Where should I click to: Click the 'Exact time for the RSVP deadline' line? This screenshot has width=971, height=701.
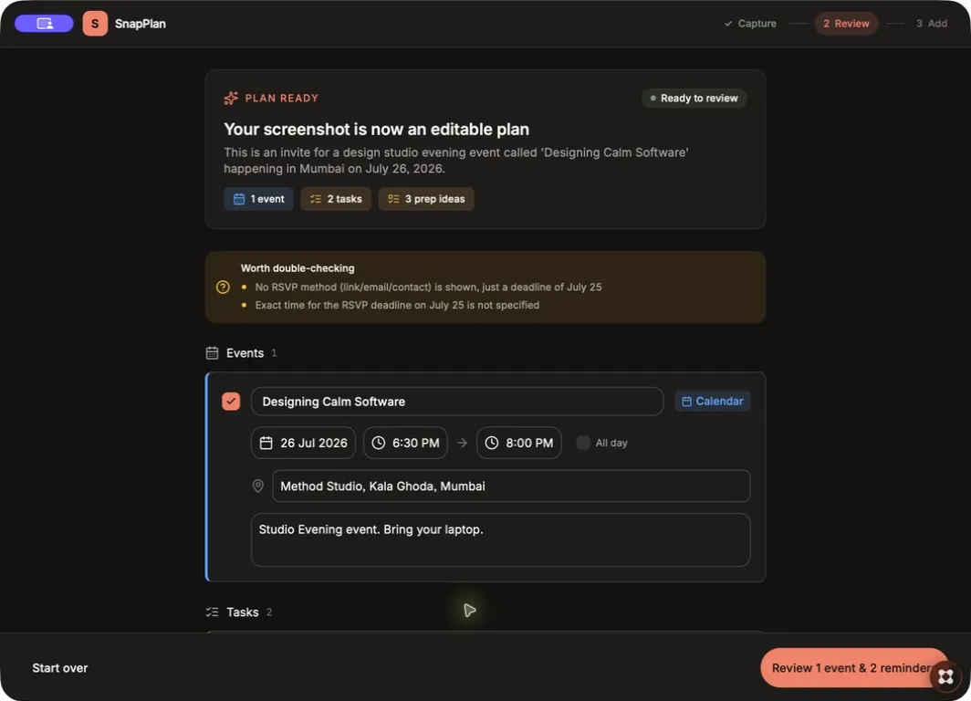(x=397, y=305)
